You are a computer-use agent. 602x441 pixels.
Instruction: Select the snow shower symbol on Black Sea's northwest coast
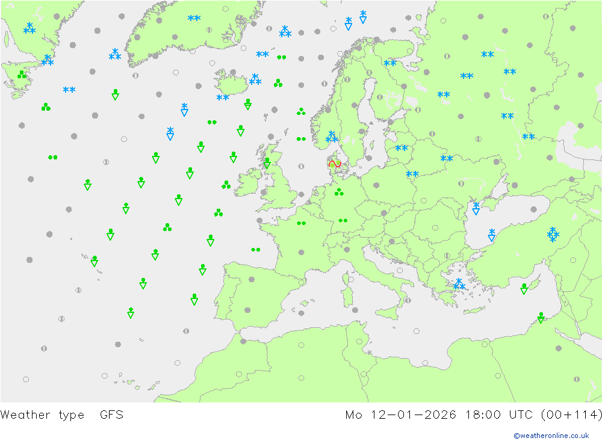click(476, 208)
